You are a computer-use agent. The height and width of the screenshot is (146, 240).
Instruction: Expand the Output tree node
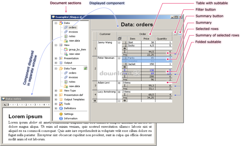tap(56, 63)
